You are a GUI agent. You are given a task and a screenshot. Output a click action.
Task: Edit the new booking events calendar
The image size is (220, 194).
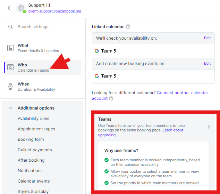[x=207, y=64]
